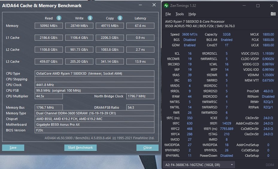Click the tSTAG value 210
Screen dimensions: 278x169
[227, 134]
